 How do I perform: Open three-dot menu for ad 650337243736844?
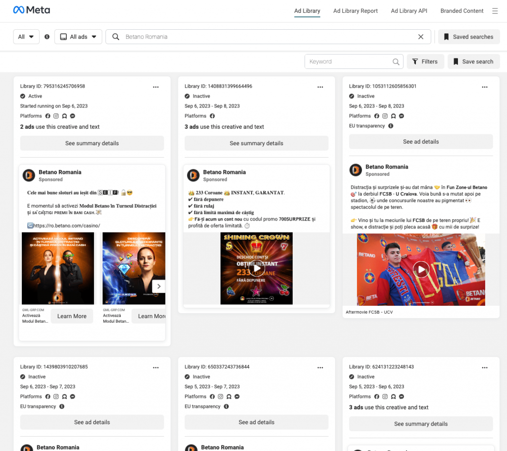click(320, 368)
